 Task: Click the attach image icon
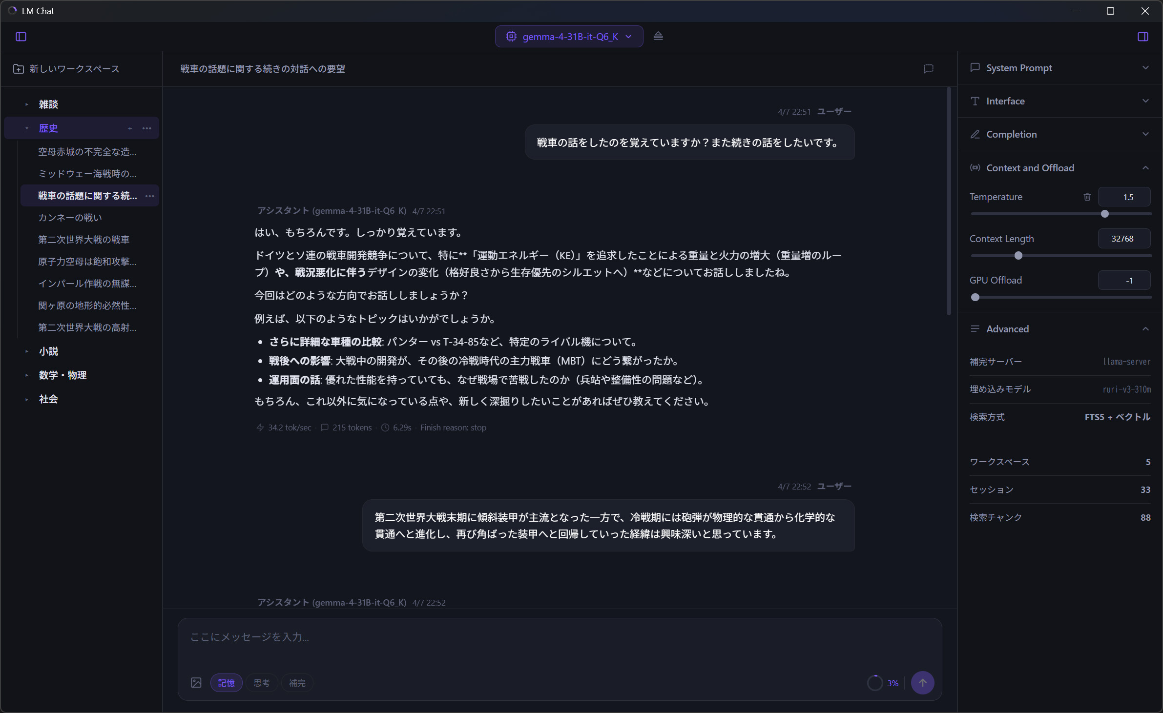(196, 683)
